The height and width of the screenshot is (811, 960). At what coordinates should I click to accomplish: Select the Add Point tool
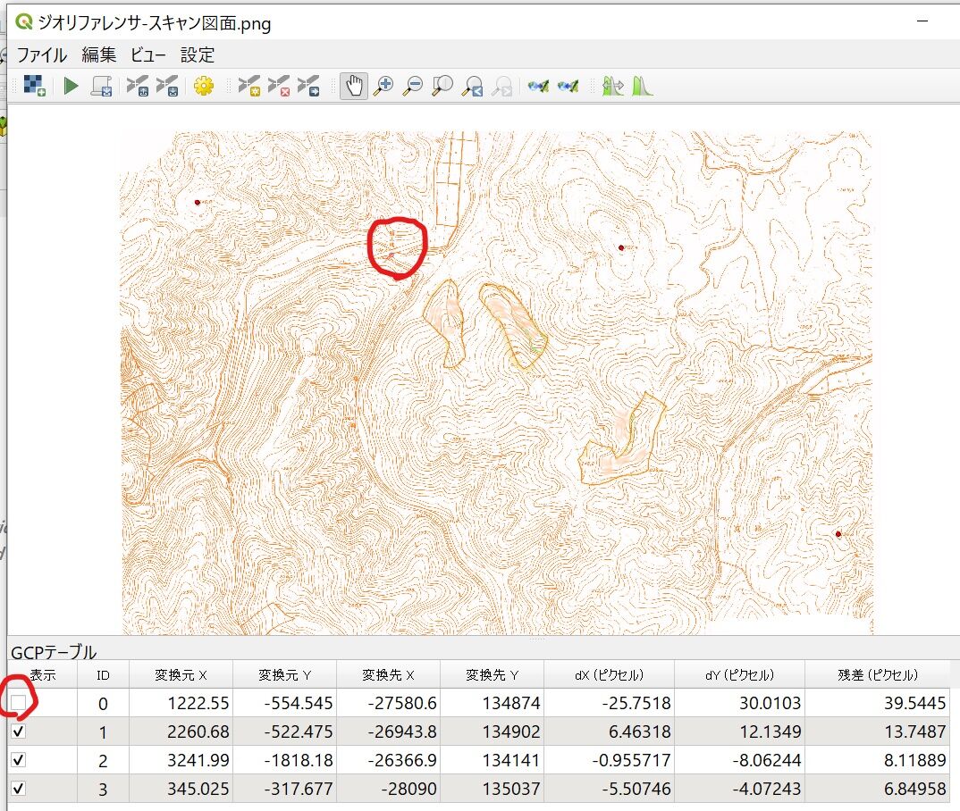(x=249, y=86)
